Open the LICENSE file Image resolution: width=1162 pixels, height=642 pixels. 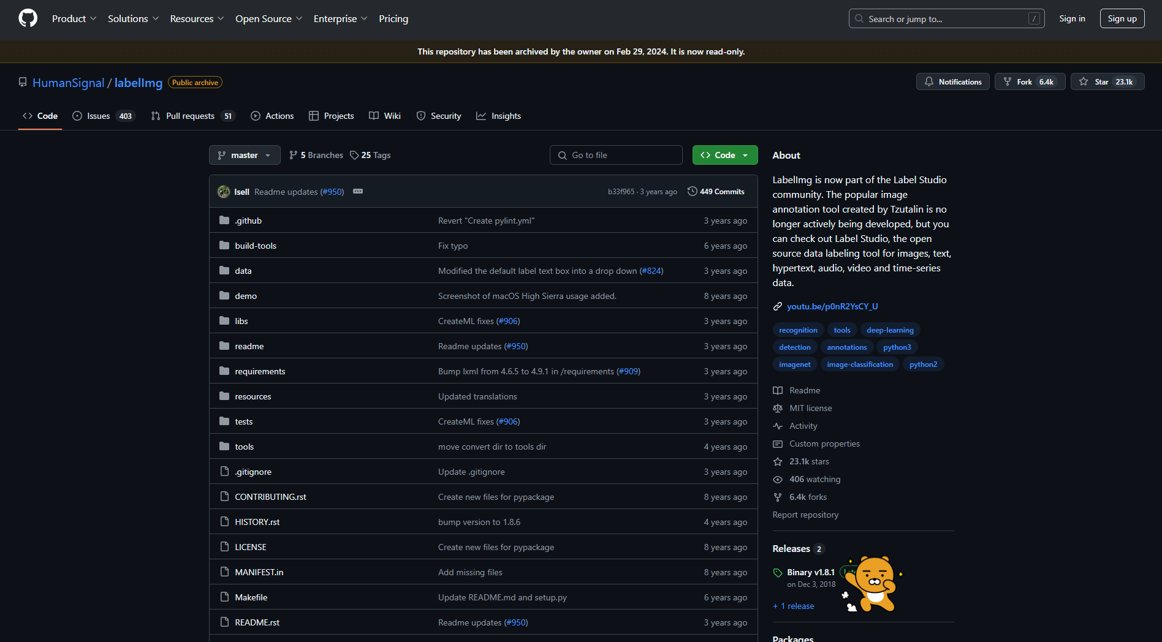(x=251, y=547)
